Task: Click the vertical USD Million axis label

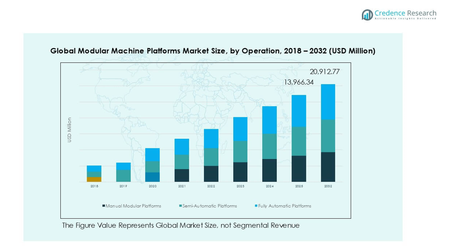Action: [x=70, y=130]
